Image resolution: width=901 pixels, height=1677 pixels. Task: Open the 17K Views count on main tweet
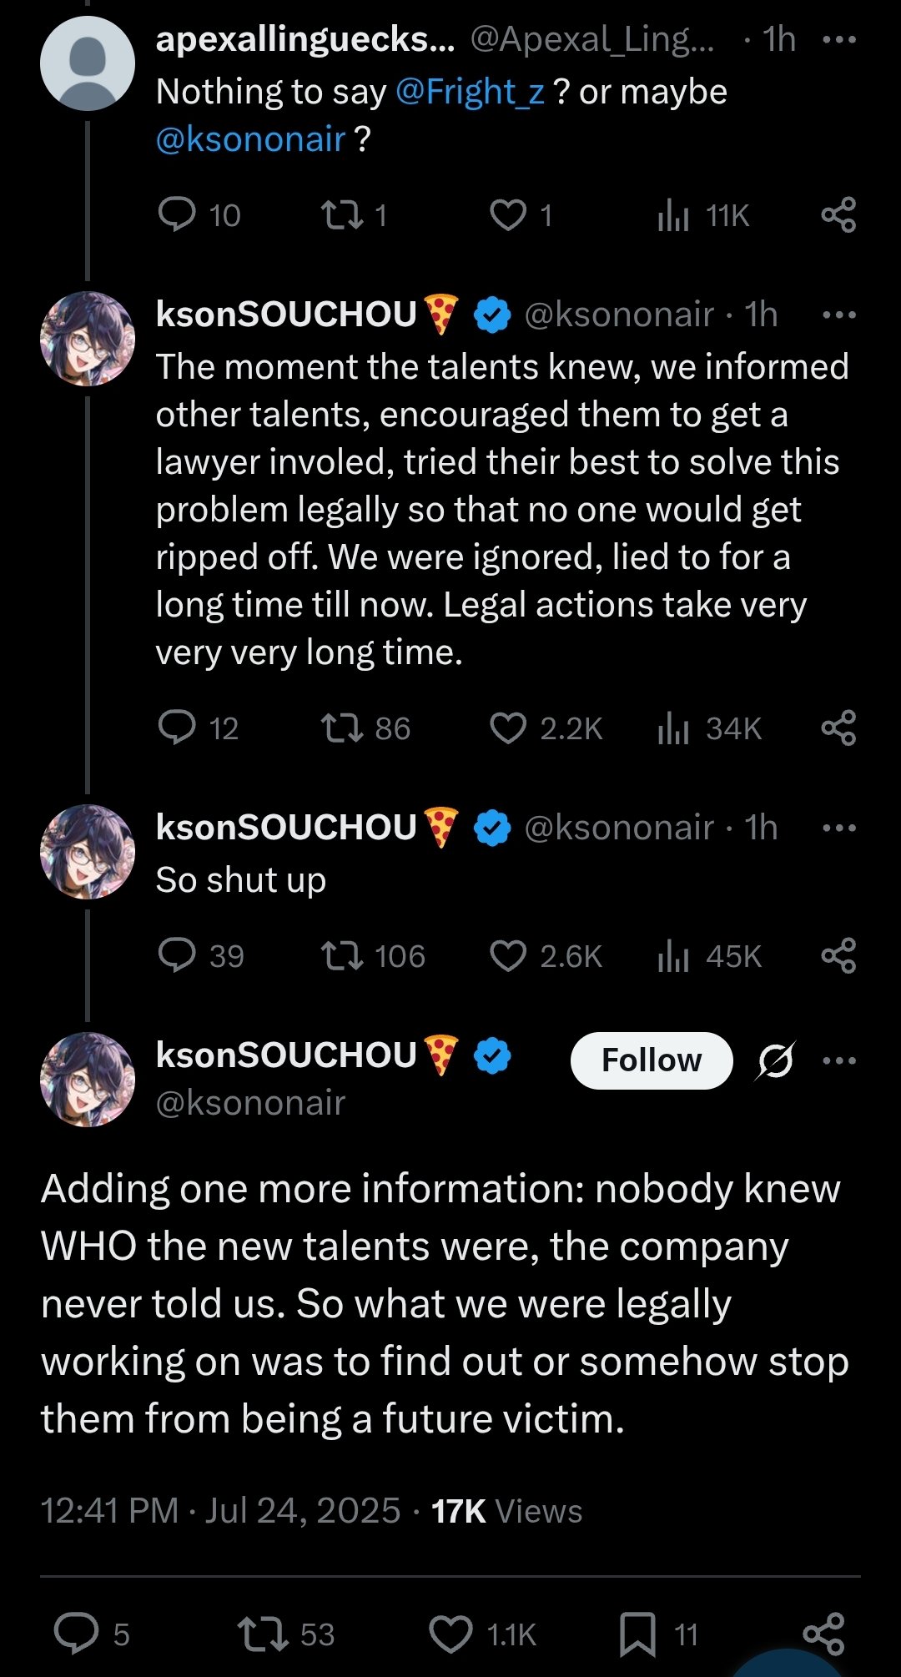click(x=506, y=1511)
